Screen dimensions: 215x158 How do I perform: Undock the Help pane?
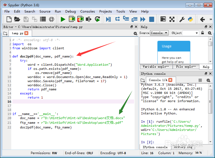point(206,27)
